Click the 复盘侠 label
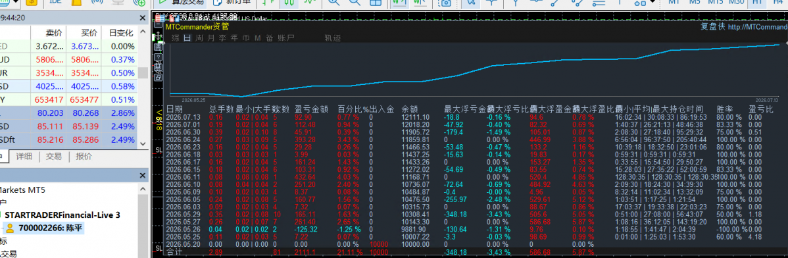The width and height of the screenshot is (788, 258). 712,26
